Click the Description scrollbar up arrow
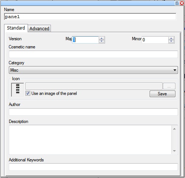 (174, 129)
